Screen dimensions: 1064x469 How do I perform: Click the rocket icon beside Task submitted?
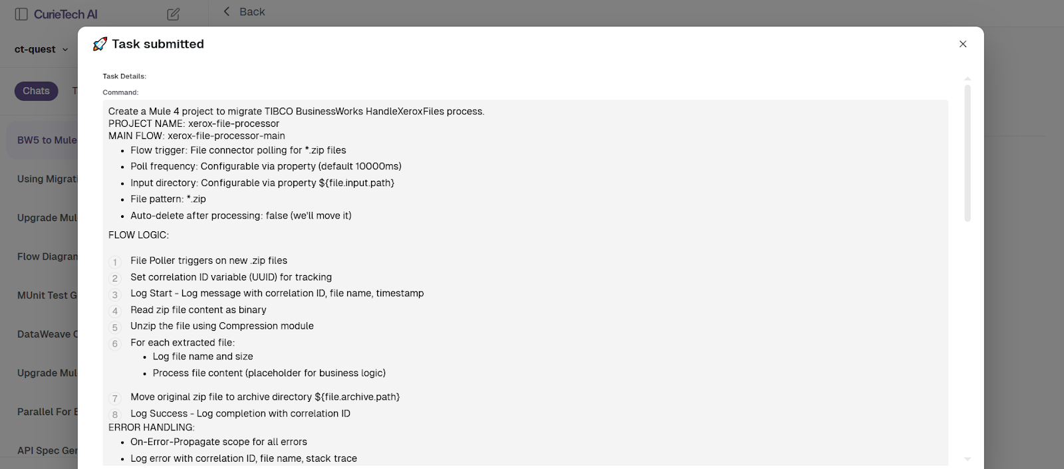(100, 44)
